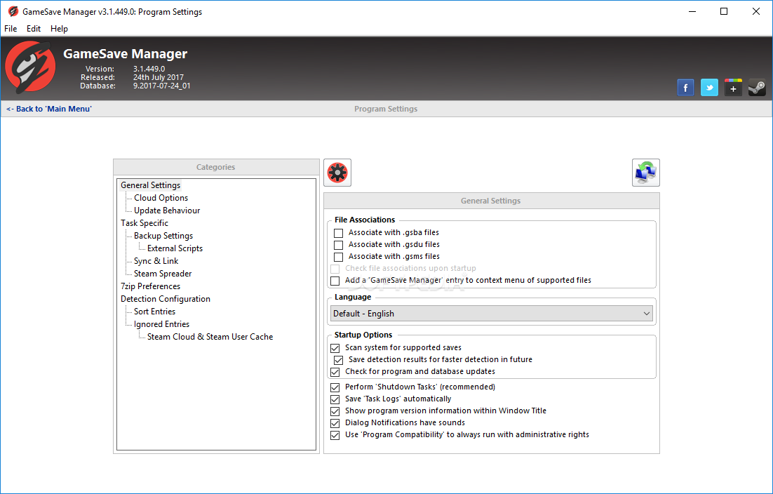The width and height of the screenshot is (773, 494).
Task: Select External Scripts category
Action: [175, 248]
